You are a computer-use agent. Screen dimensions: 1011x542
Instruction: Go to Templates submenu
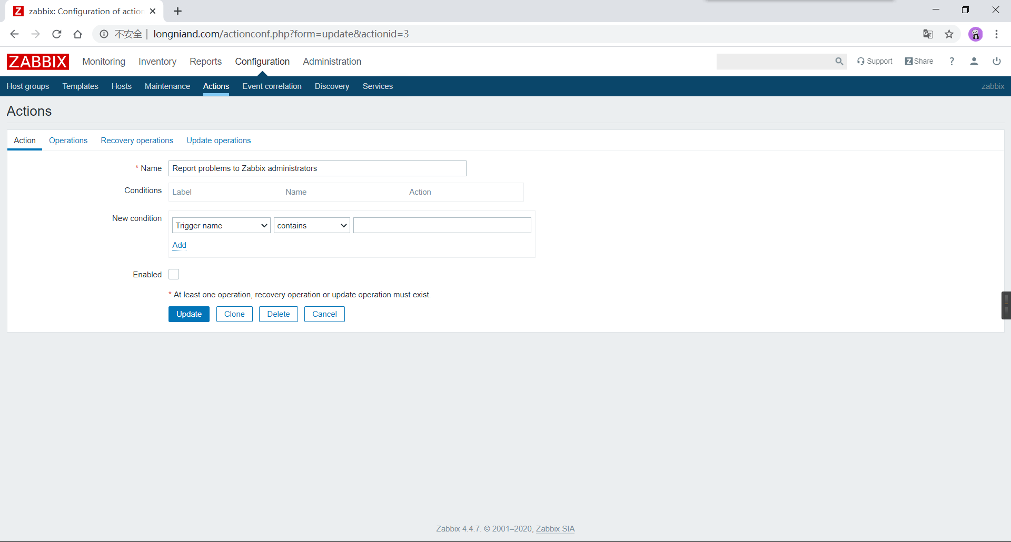pyautogui.click(x=80, y=86)
